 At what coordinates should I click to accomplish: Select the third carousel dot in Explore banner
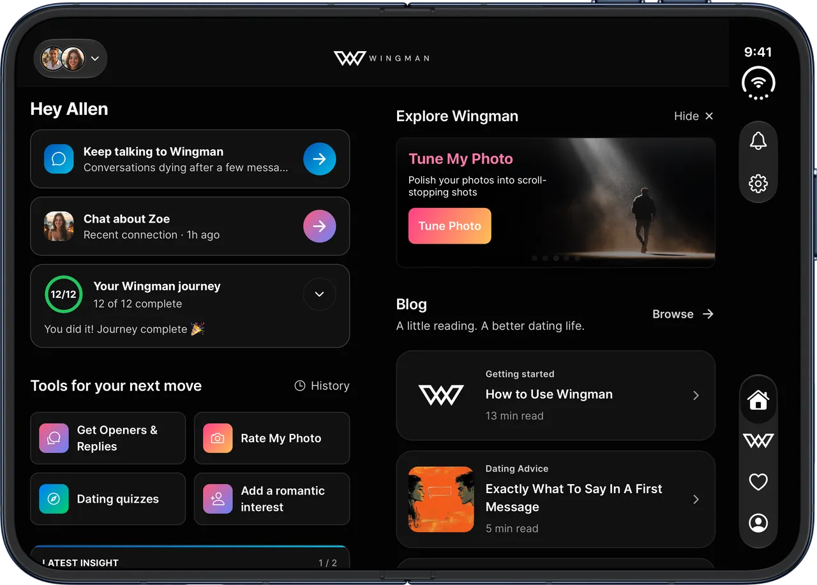tap(557, 258)
